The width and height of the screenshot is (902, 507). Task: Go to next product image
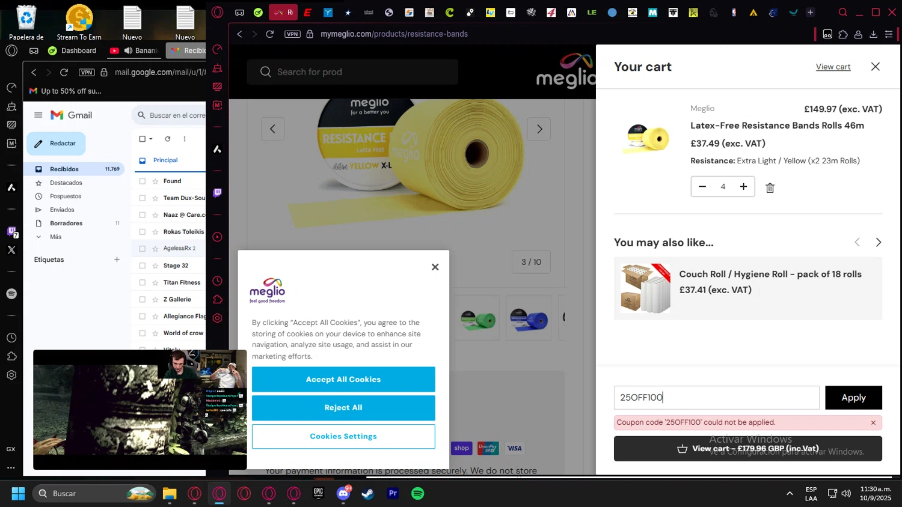pyautogui.click(x=539, y=129)
